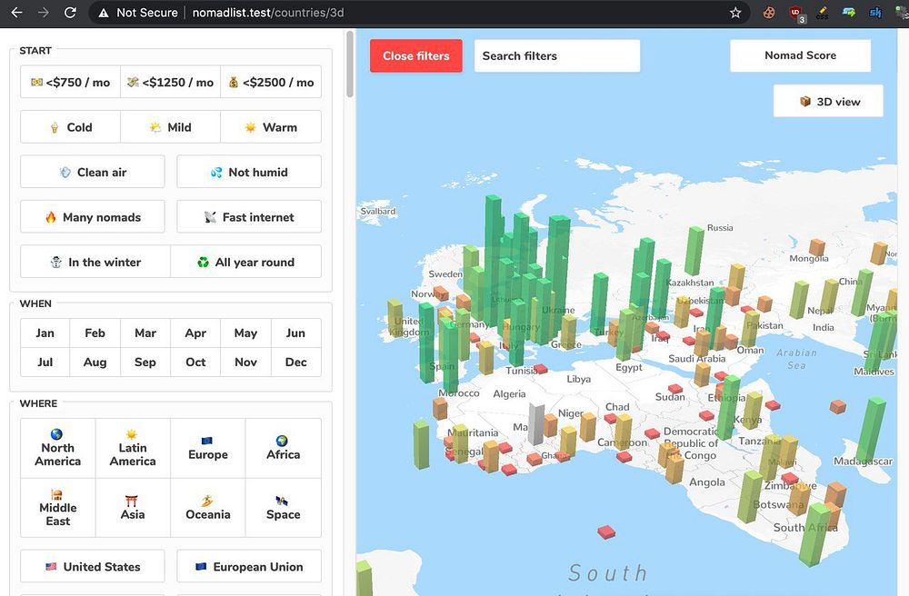Select the European Union filter
909x596 pixels.
(249, 566)
